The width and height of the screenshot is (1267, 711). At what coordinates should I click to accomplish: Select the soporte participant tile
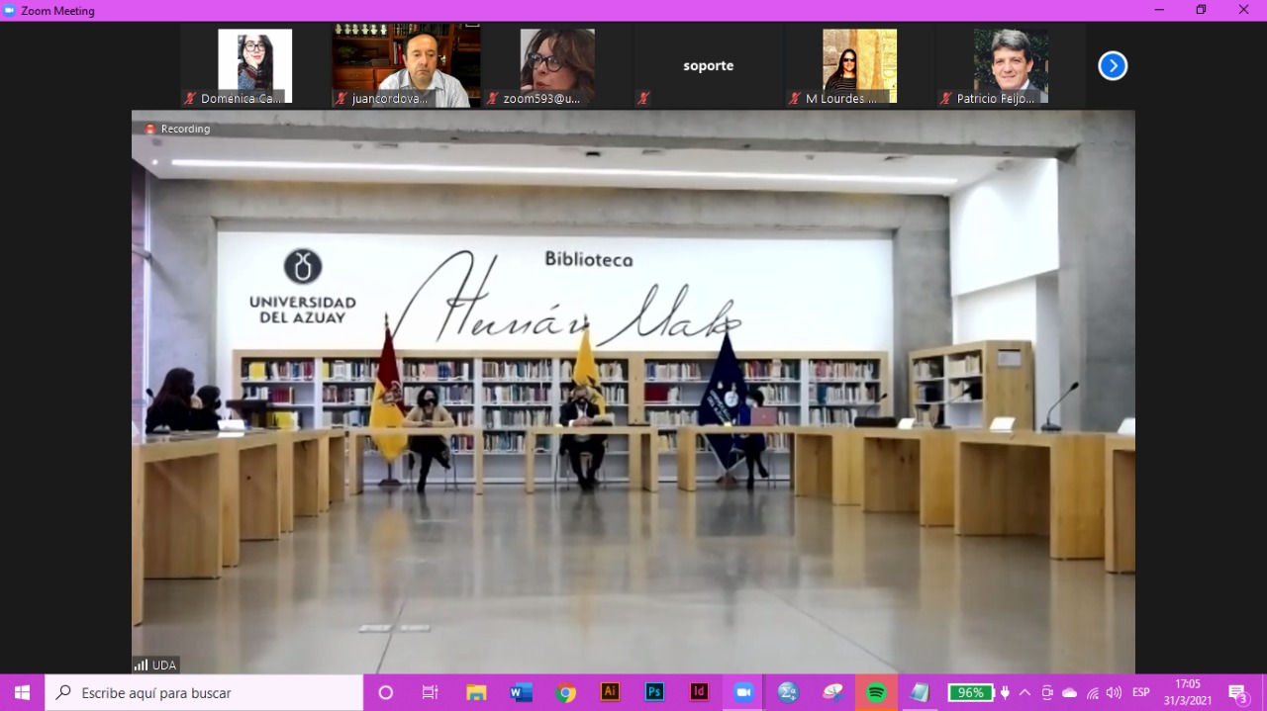pyautogui.click(x=709, y=66)
